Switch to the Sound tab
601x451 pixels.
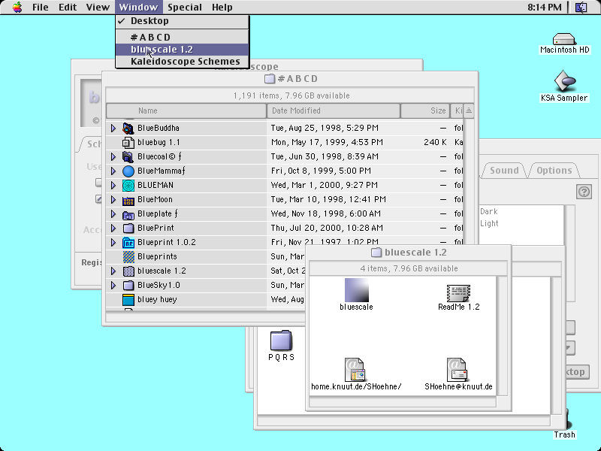[504, 171]
